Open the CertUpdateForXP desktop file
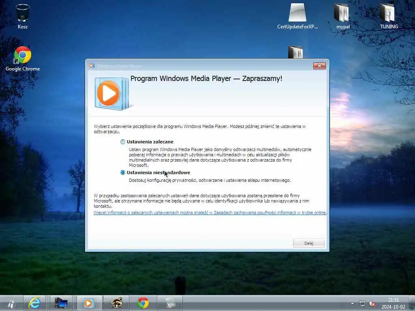415x311 pixels. [297, 16]
